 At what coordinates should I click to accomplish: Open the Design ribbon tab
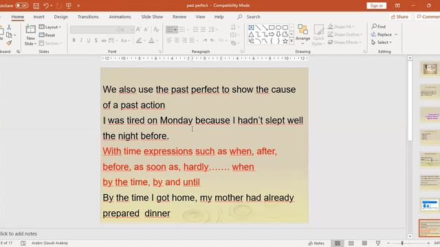click(61, 16)
